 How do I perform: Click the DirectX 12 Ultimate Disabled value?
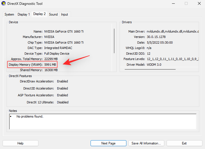coord(63,102)
